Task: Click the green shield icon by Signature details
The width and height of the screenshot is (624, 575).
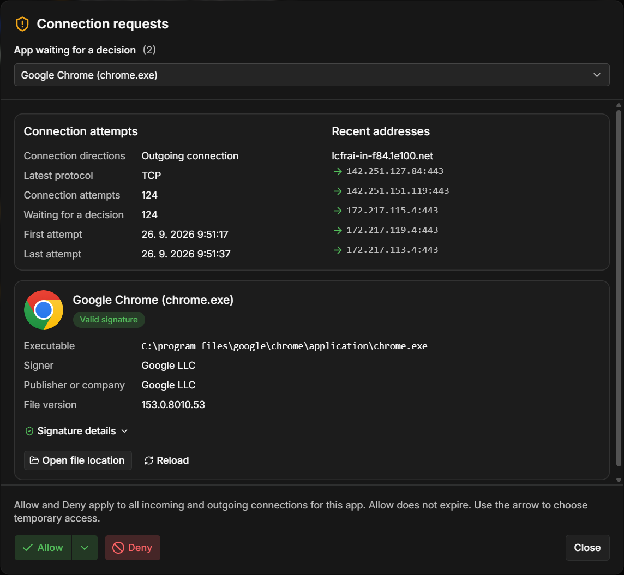Action: pos(29,431)
